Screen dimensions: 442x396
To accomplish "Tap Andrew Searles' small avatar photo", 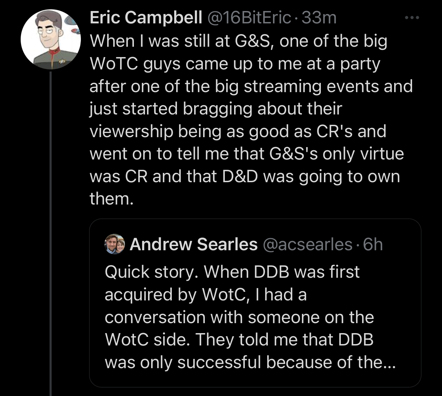I will pyautogui.click(x=114, y=244).
